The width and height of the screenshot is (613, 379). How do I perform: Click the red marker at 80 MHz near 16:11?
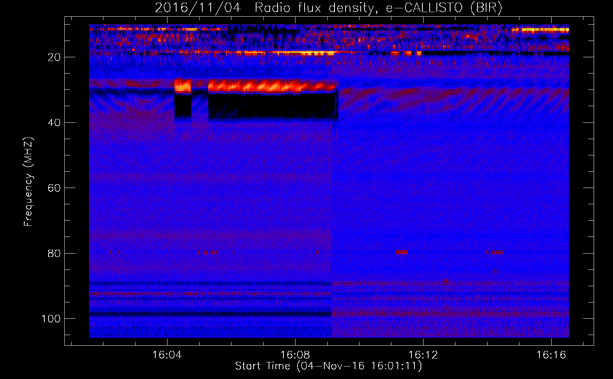(402, 252)
